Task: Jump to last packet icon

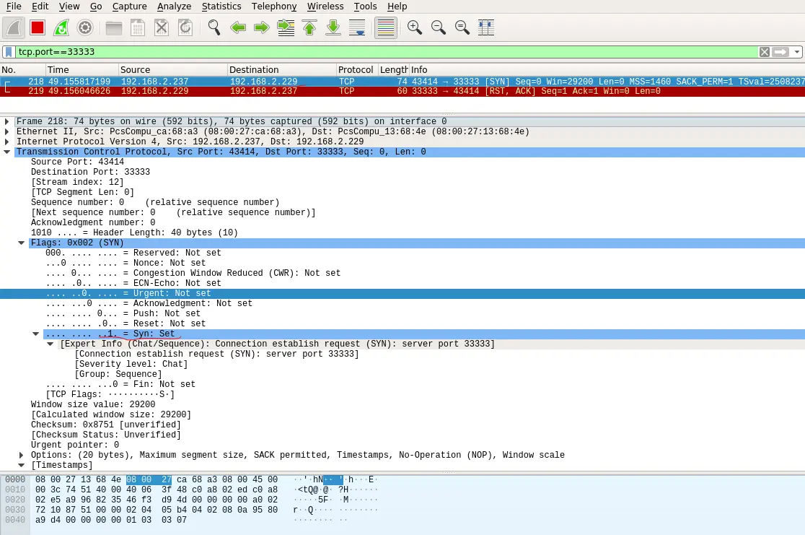Action: point(333,27)
